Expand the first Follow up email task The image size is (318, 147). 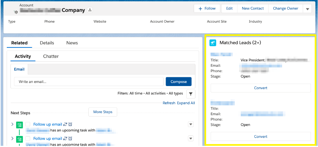tap(12, 124)
